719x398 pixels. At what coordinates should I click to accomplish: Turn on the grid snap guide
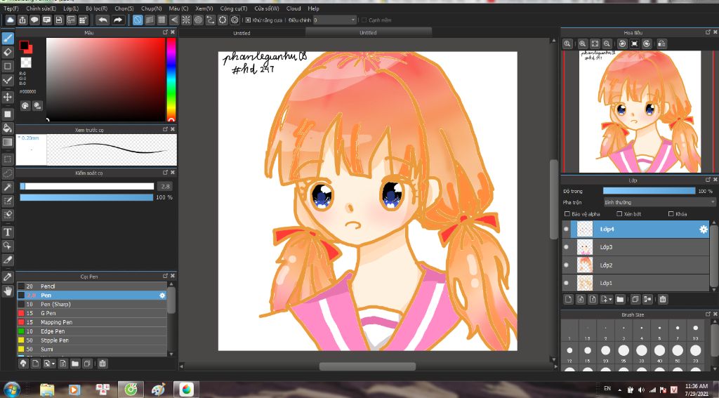click(161, 20)
